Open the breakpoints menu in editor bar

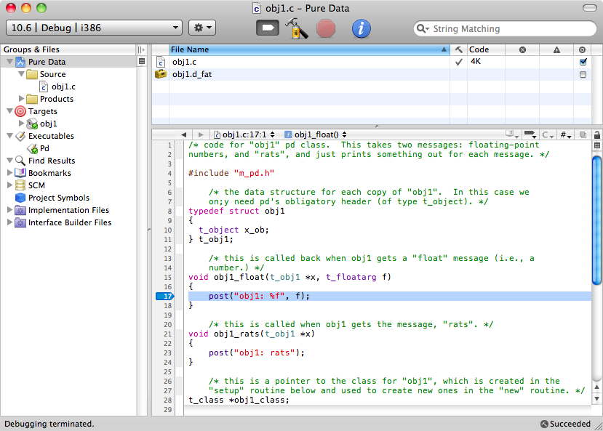tap(530, 135)
